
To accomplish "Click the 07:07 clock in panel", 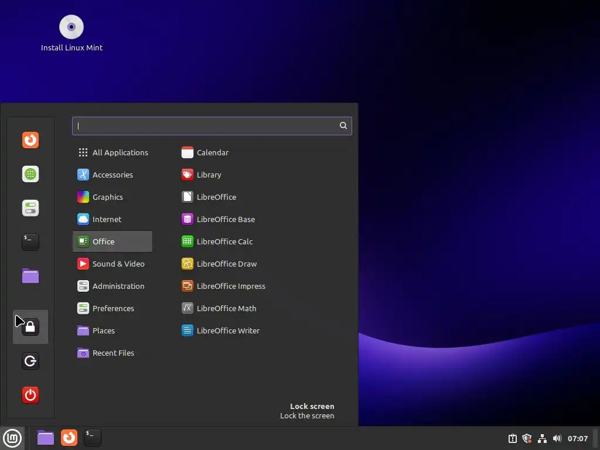I will [x=577, y=438].
